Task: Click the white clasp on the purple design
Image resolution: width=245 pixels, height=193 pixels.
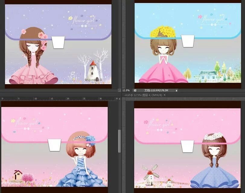Action: (58, 42)
